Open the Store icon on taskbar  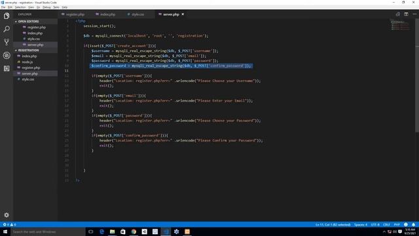click(x=123, y=231)
